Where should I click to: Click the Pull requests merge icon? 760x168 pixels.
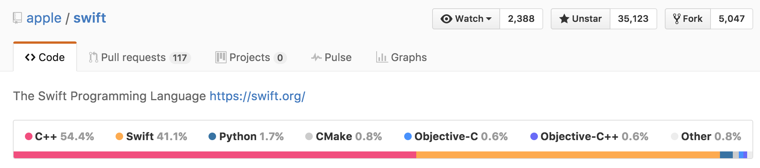tap(93, 57)
